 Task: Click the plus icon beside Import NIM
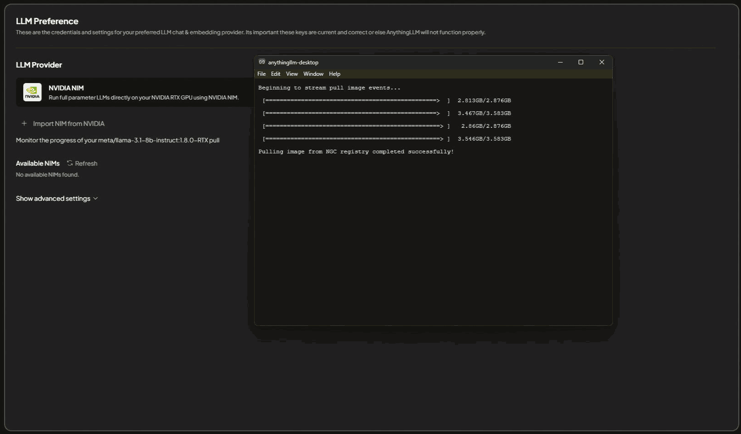24,124
